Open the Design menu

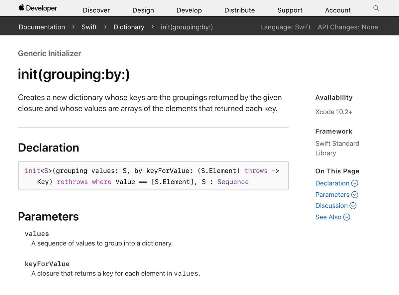[x=143, y=10]
